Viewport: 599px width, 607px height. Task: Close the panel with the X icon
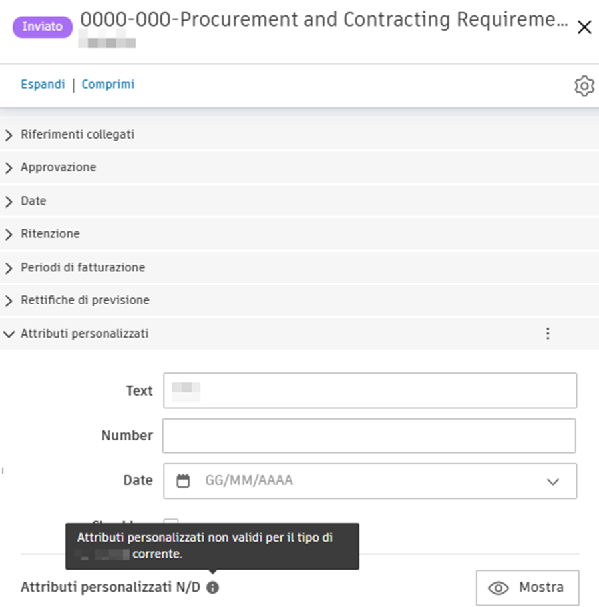pos(584,27)
